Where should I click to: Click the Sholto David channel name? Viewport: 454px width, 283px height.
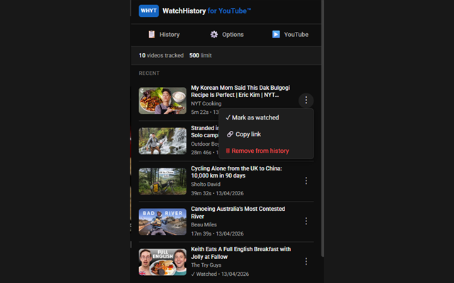point(206,184)
